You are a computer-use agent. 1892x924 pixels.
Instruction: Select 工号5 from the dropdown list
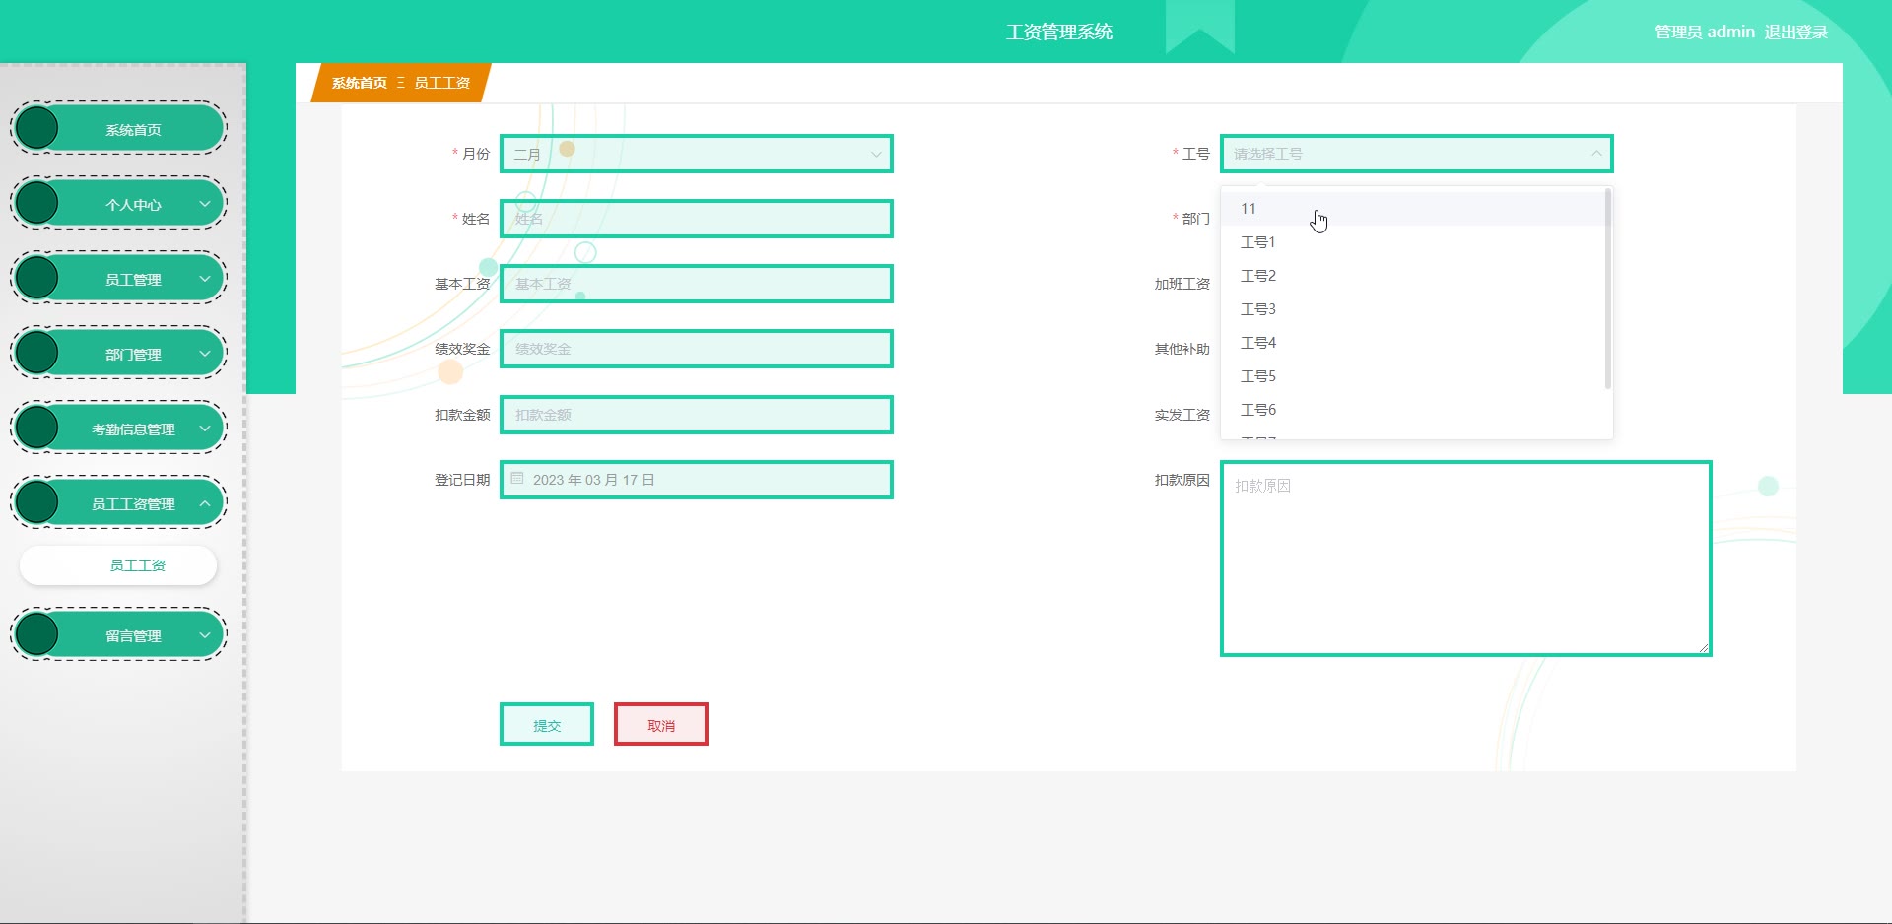(1413, 376)
